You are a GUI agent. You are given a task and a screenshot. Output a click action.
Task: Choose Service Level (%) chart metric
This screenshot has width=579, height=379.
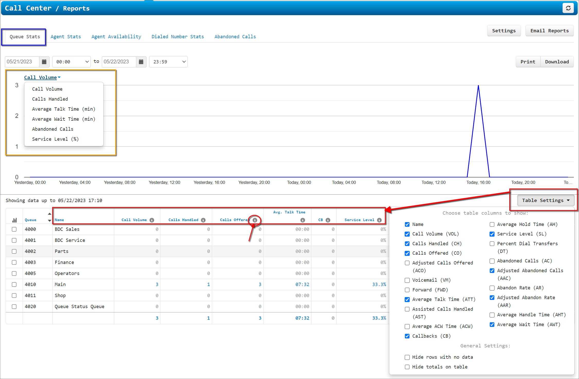coord(56,139)
